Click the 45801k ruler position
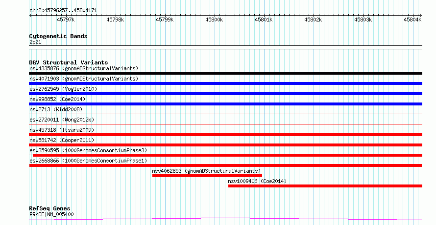Image resolution: width=436 pixels, height=225 pixels. 264,20
